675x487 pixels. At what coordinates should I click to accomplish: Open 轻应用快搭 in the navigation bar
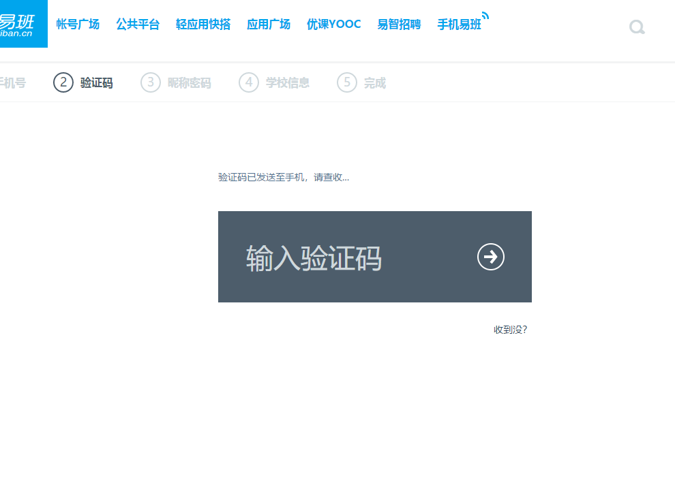pyautogui.click(x=203, y=24)
